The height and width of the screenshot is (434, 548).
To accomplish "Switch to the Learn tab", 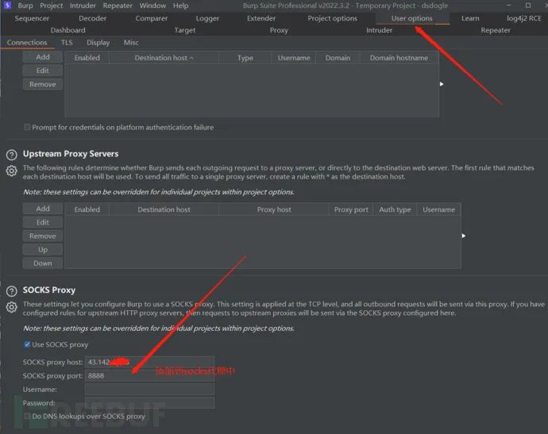I will pyautogui.click(x=470, y=18).
